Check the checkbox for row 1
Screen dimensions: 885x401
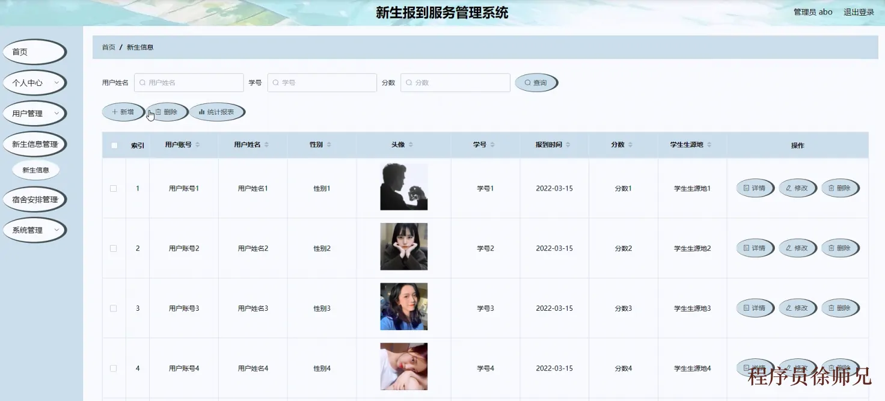(x=114, y=188)
